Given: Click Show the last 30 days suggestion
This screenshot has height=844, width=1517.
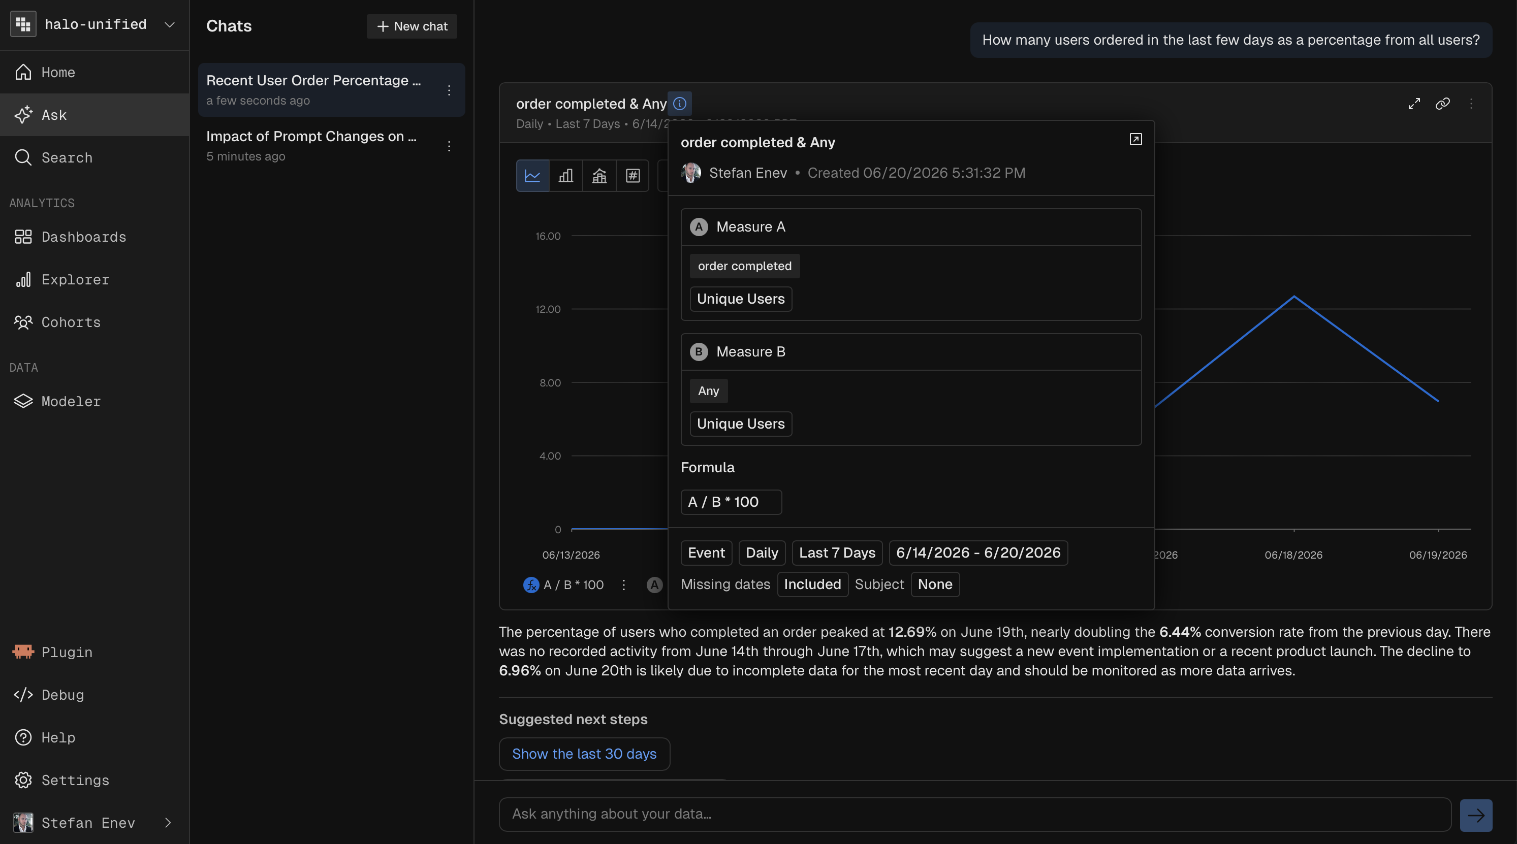Looking at the screenshot, I should (584, 754).
